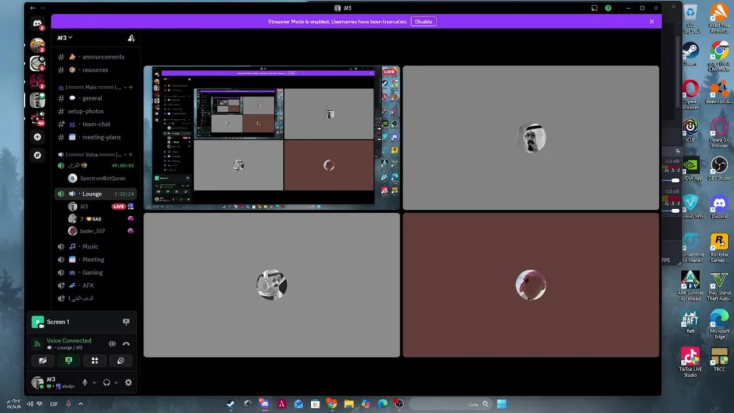The image size is (734, 413).
Task: Disable Streamer Mode from banner
Action: coord(424,21)
